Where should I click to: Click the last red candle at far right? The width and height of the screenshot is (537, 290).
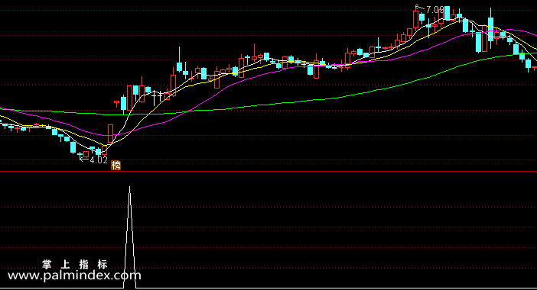point(535,68)
